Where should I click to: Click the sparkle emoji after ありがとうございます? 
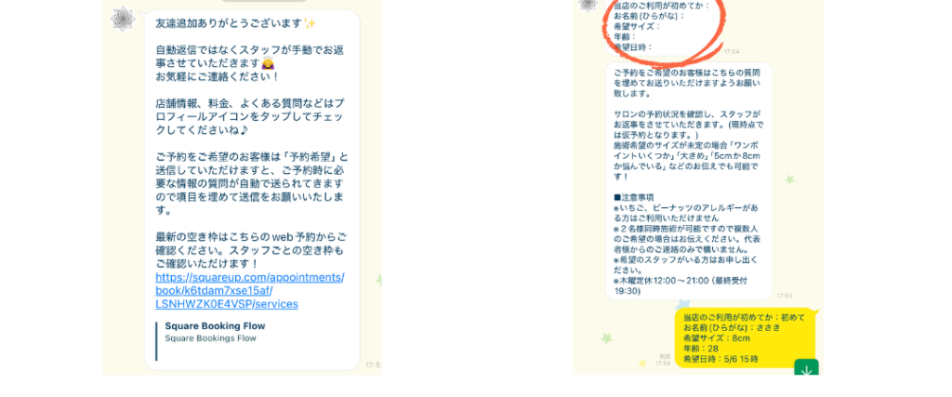click(310, 23)
